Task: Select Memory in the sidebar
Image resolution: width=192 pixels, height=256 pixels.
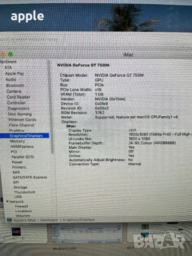Action: (18, 141)
